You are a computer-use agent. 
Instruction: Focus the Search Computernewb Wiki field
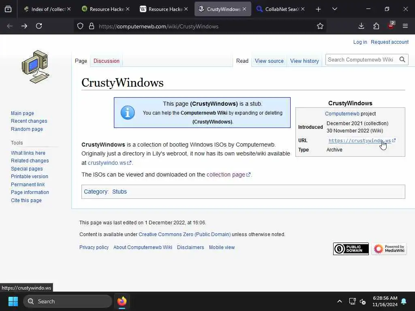tap(361, 60)
